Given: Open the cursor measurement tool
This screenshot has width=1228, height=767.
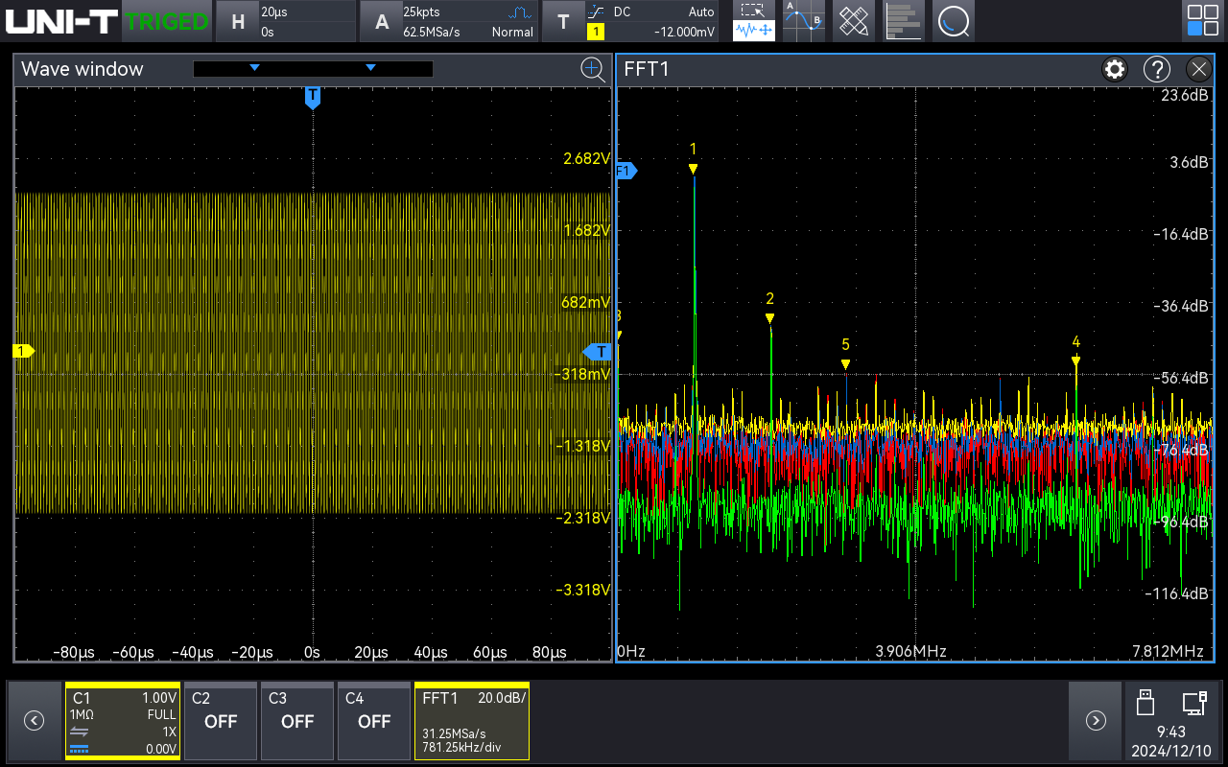Looking at the screenshot, I should (803, 20).
